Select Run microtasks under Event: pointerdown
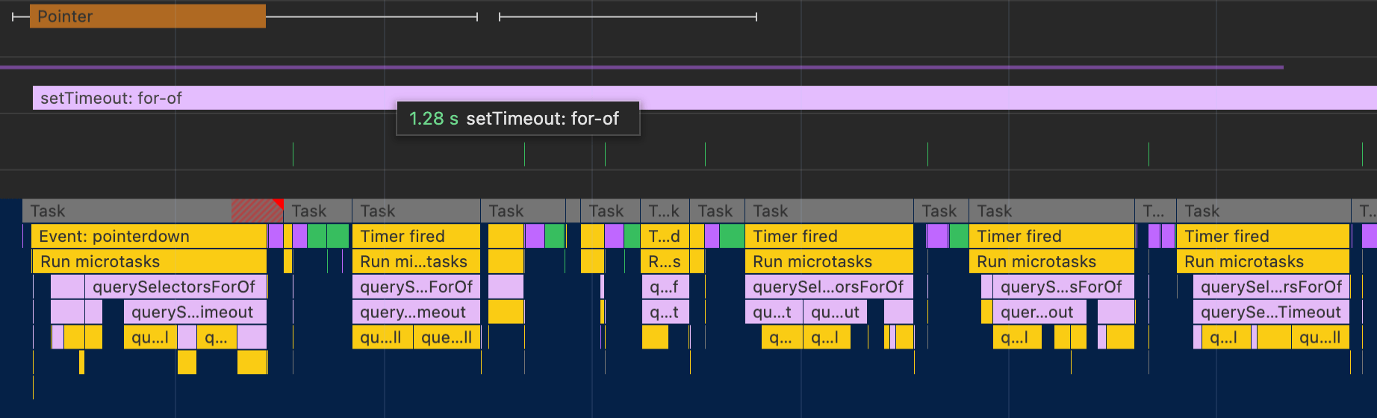 point(149,262)
